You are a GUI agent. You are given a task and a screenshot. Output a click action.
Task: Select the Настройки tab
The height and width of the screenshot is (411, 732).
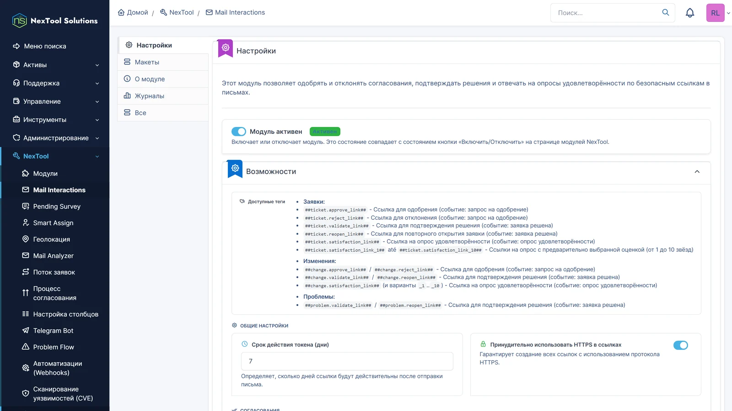click(x=163, y=45)
